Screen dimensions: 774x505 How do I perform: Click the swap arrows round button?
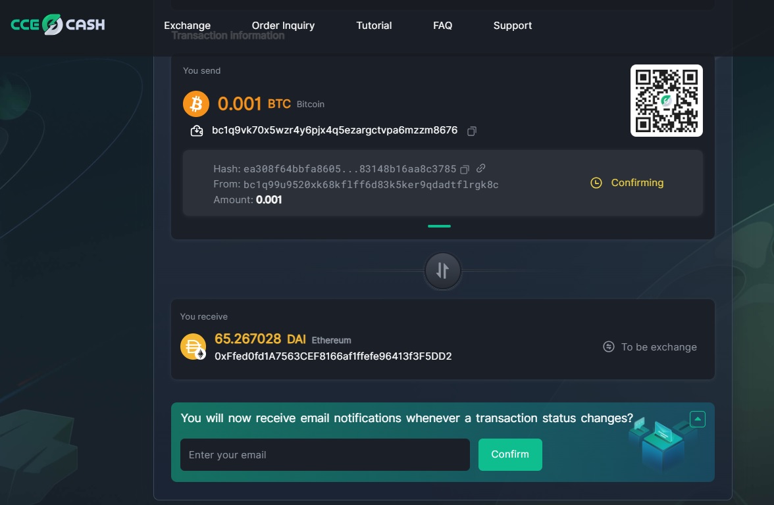point(442,270)
